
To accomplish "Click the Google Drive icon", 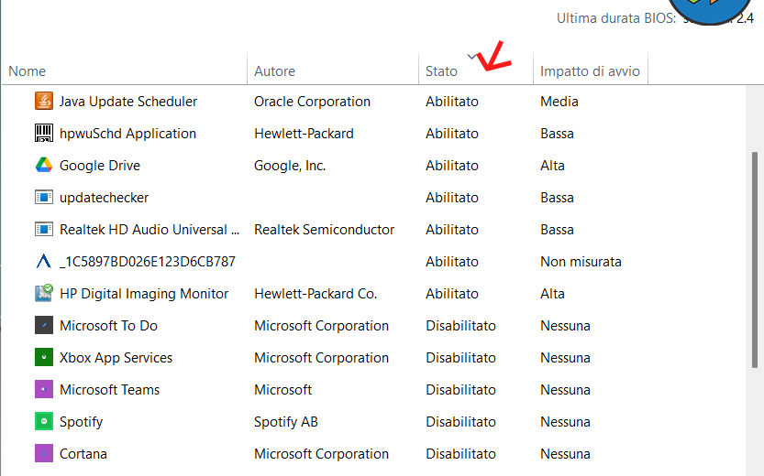I will pyautogui.click(x=43, y=166).
